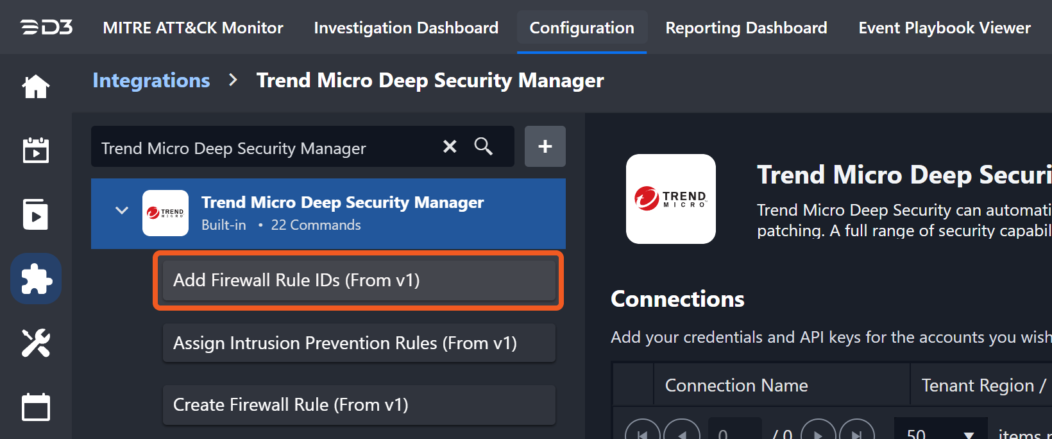
Task: Open the Investigation Dashboard tab
Action: pos(406,28)
